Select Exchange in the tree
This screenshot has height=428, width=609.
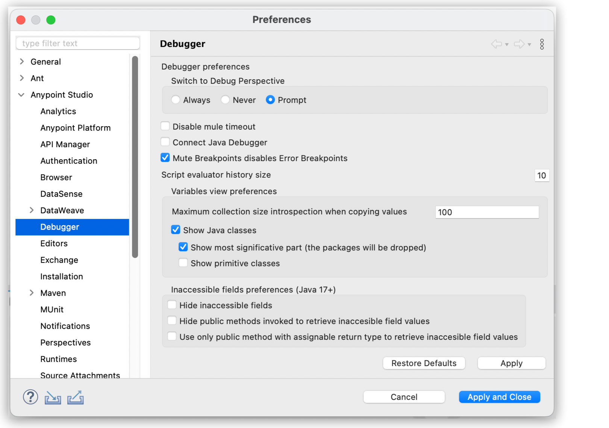[x=59, y=260]
